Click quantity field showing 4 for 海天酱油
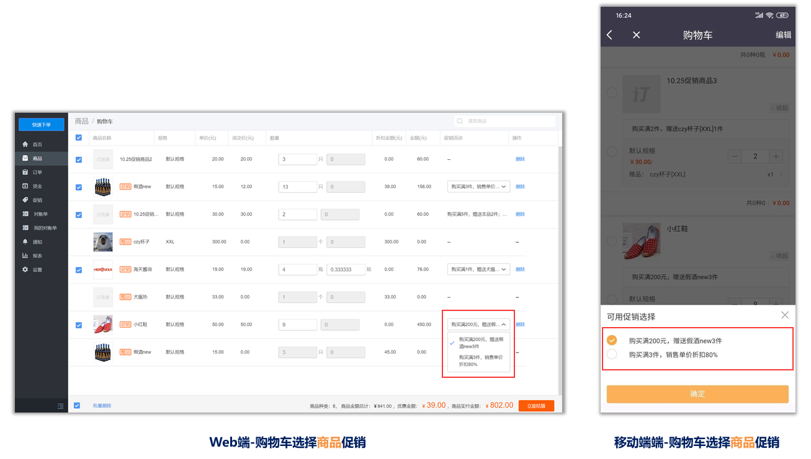 298,269
